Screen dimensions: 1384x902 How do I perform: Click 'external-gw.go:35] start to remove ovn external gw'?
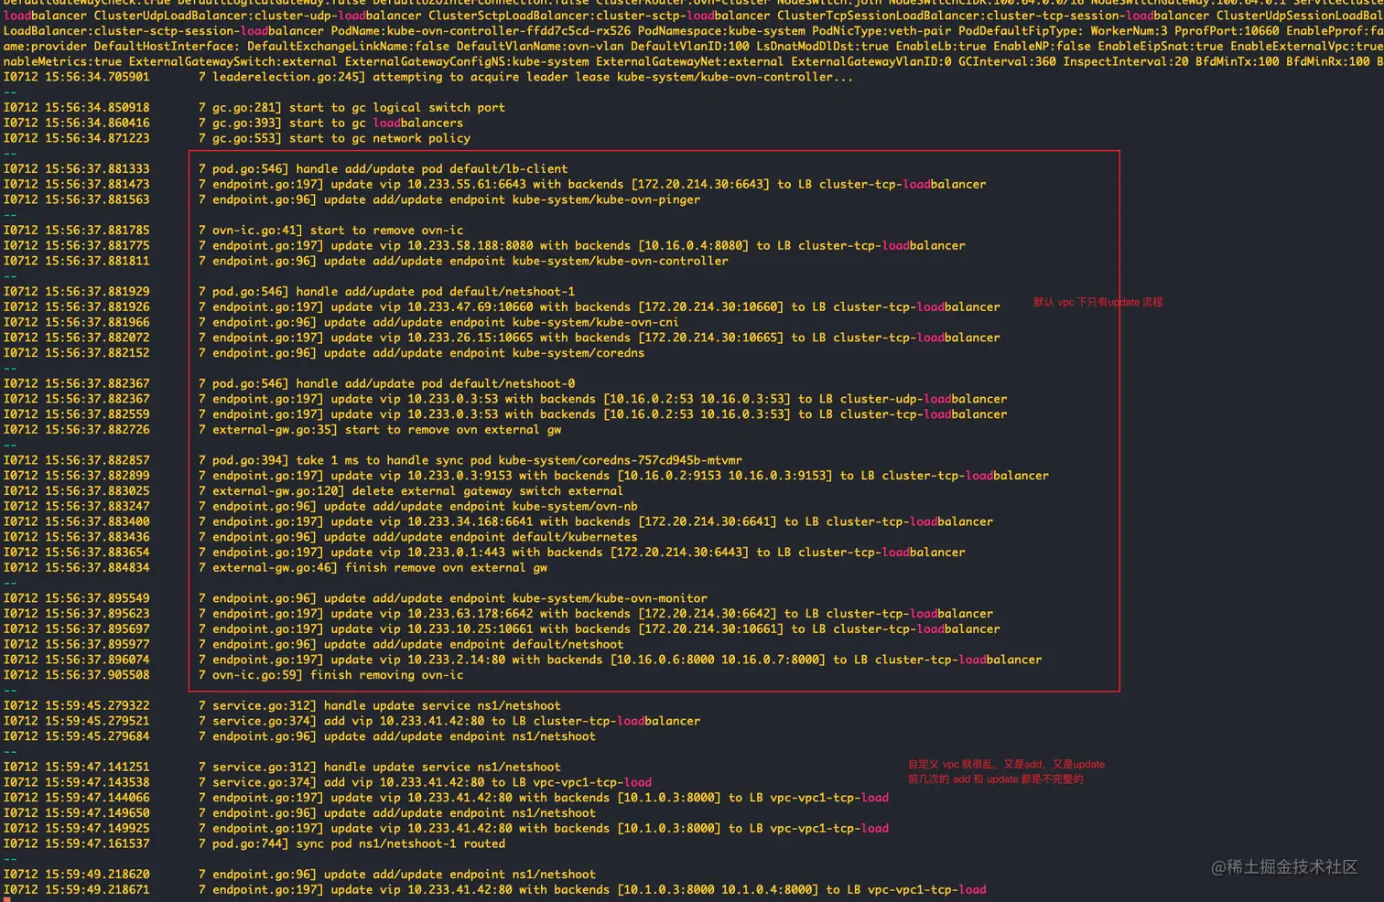[x=282, y=430]
